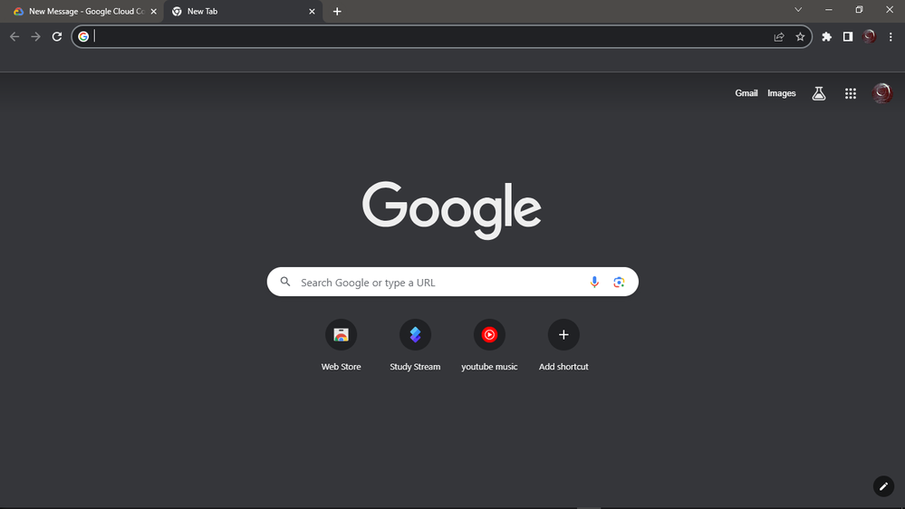Viewport: 905px width, 509px height.
Task: Bookmark this tab with star icon
Action: (x=800, y=37)
